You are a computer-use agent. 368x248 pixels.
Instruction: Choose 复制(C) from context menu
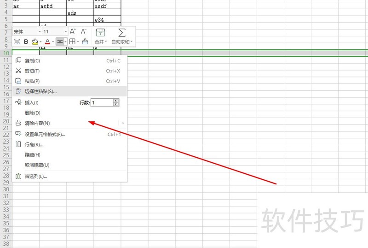coord(69,61)
